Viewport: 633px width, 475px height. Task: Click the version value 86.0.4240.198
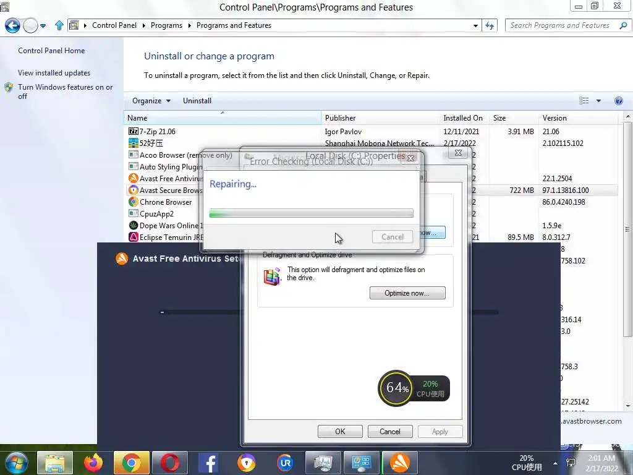pyautogui.click(x=564, y=202)
